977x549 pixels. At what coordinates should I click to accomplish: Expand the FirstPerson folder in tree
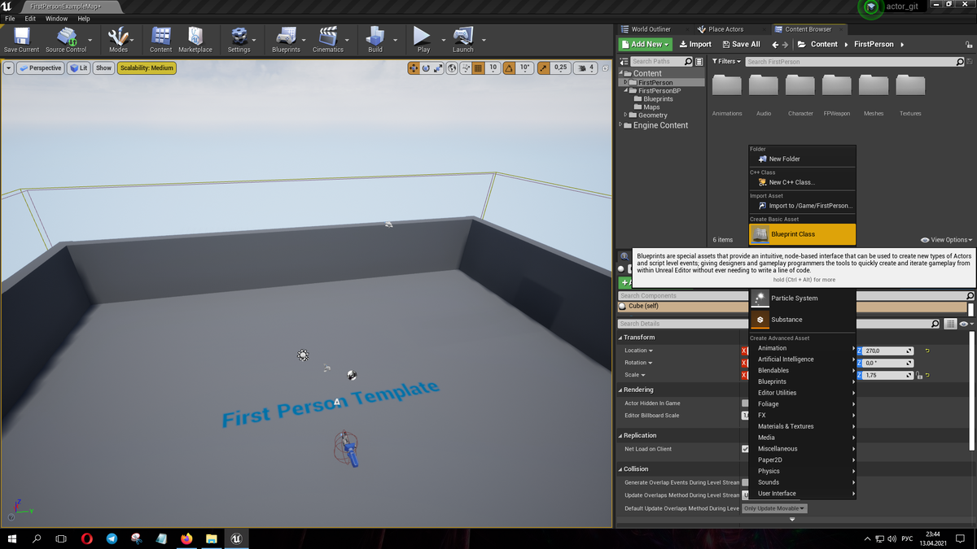[x=625, y=82]
